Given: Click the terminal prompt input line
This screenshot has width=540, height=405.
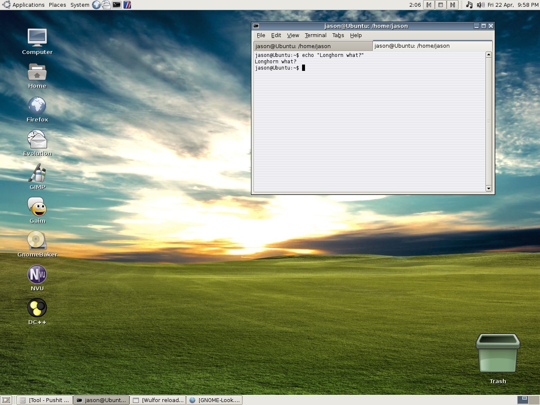Looking at the screenshot, I should [280, 68].
